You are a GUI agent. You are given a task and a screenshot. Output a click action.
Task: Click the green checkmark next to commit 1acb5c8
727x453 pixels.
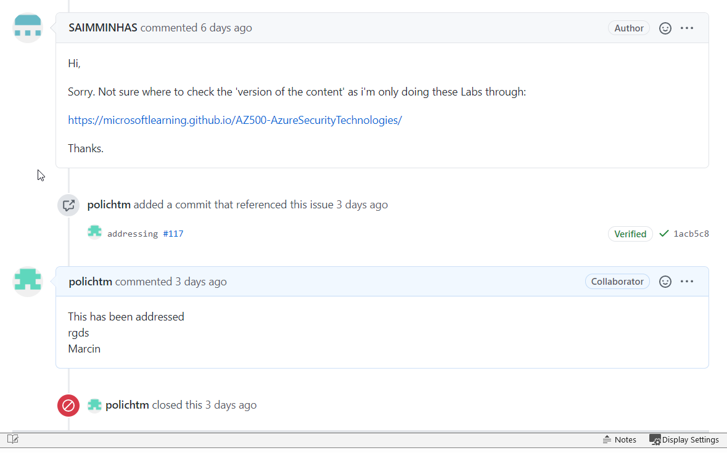pos(663,234)
